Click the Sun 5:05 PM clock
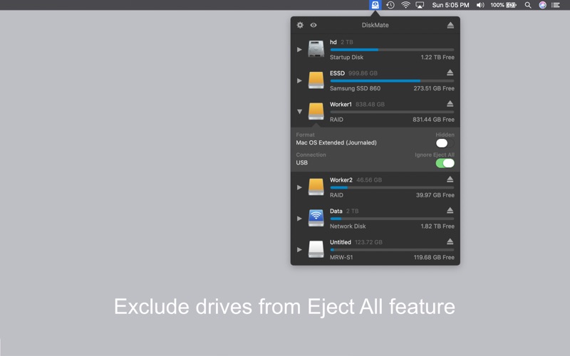The image size is (570, 356). click(x=450, y=5)
